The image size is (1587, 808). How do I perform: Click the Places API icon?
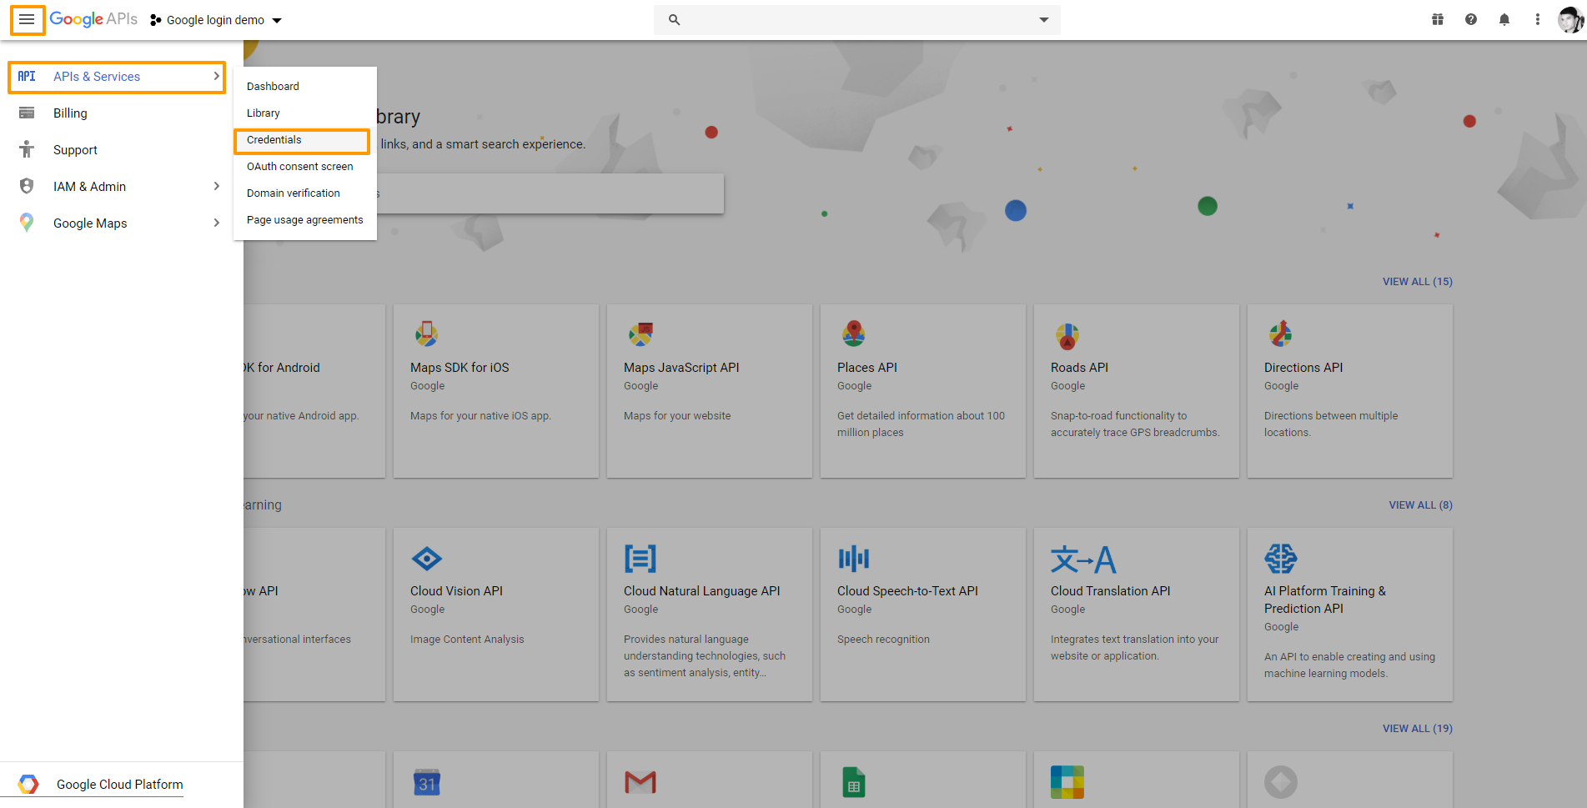(x=853, y=334)
